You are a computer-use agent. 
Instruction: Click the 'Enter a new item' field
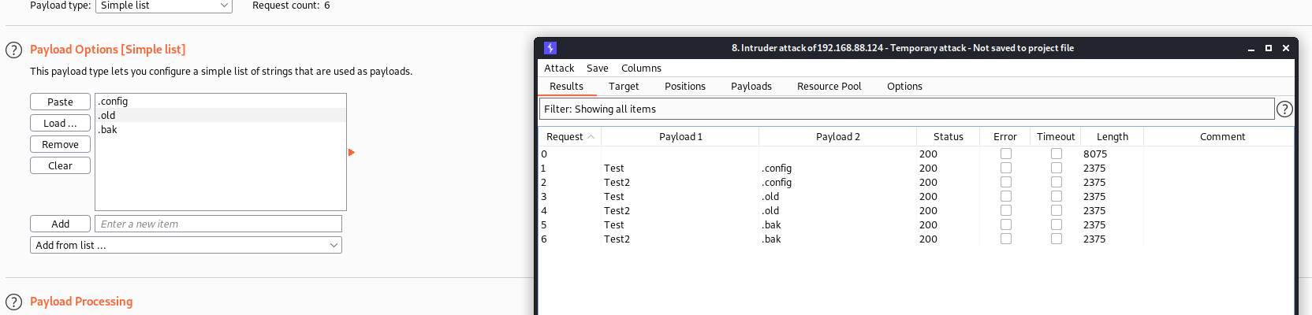click(x=218, y=224)
